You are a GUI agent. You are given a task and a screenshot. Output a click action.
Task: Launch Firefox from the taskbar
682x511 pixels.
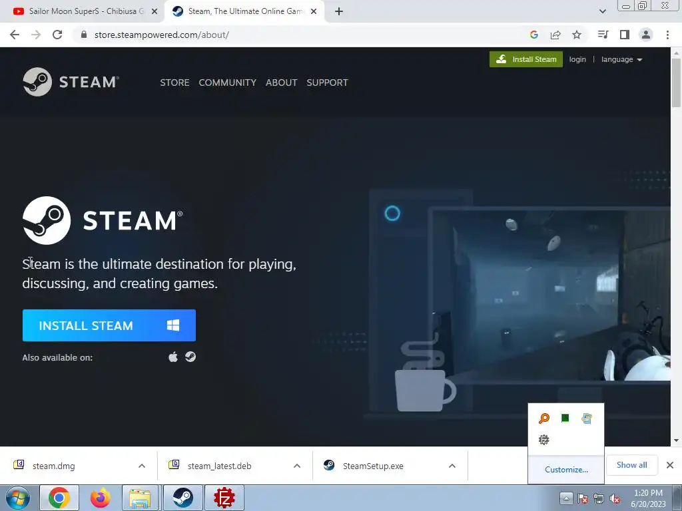(x=100, y=498)
